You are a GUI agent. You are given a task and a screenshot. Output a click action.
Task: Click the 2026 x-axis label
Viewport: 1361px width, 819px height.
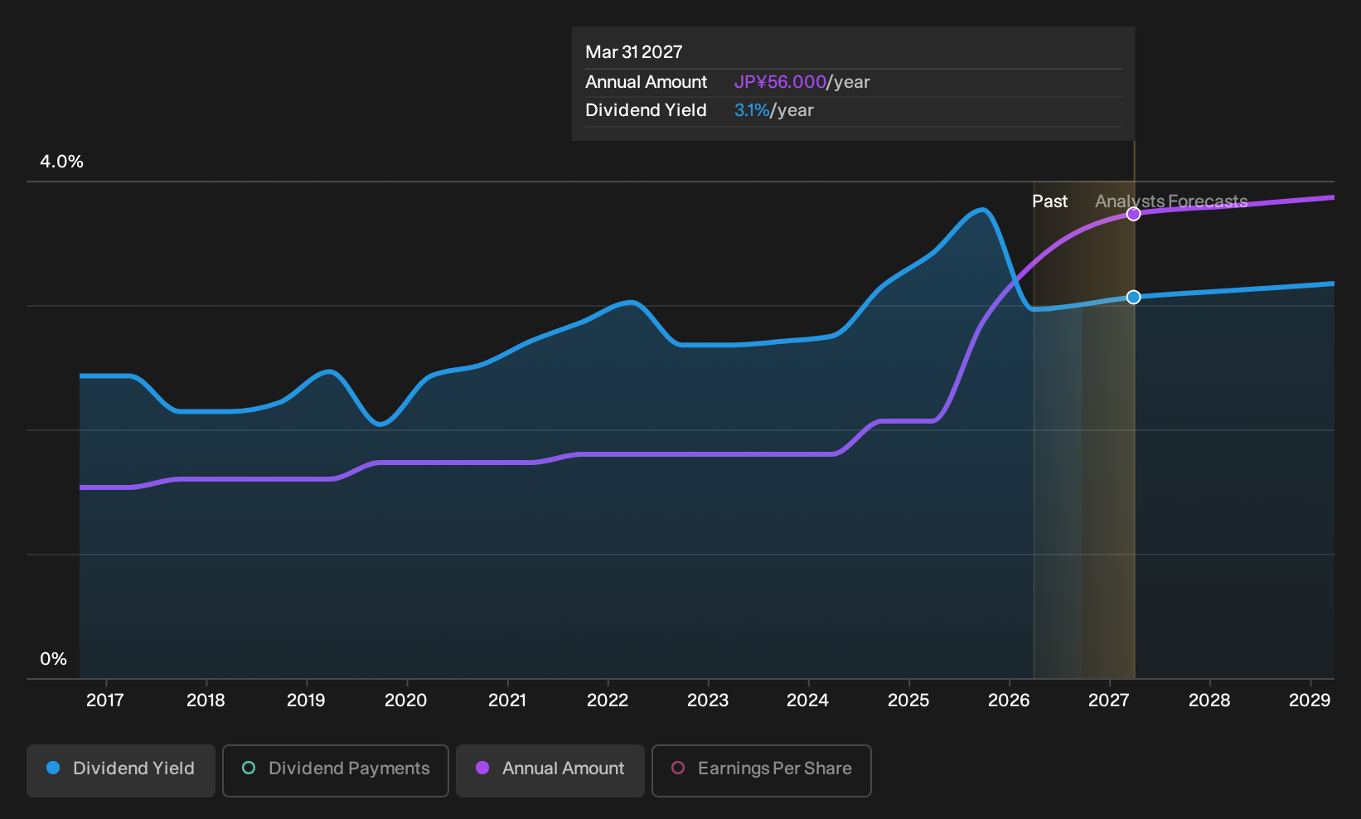(x=1009, y=700)
